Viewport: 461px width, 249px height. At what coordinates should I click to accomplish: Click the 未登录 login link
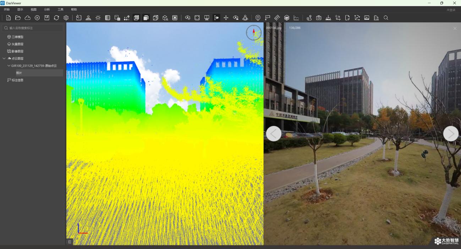tap(451, 10)
